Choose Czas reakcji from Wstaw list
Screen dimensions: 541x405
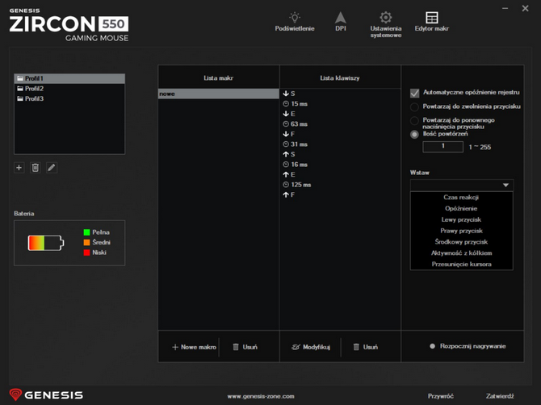pos(461,197)
